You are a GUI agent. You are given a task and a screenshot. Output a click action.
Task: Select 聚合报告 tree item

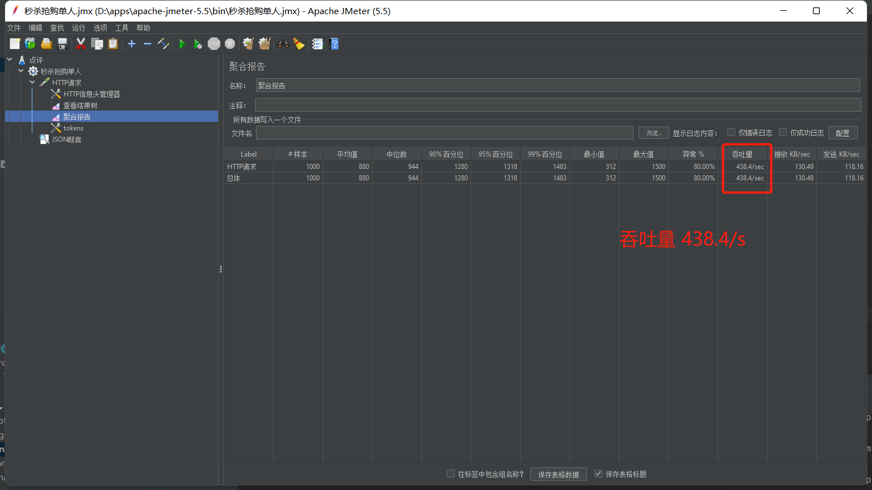click(77, 116)
